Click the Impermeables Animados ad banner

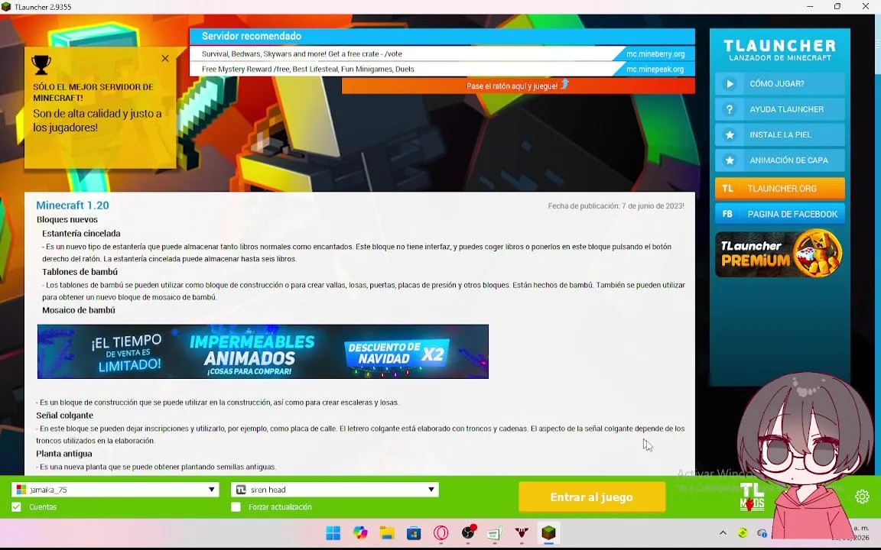(263, 351)
